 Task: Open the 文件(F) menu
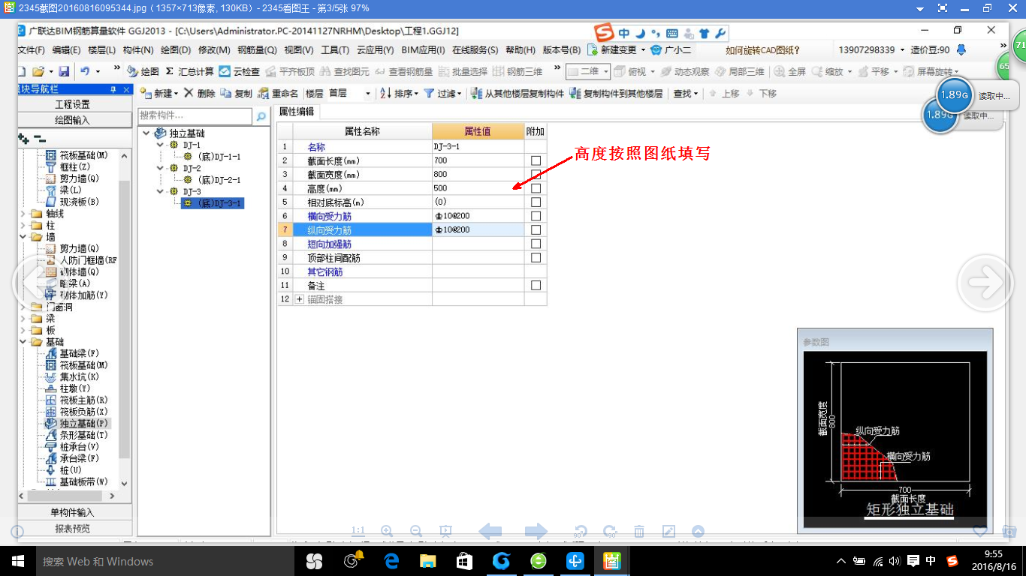pos(31,50)
